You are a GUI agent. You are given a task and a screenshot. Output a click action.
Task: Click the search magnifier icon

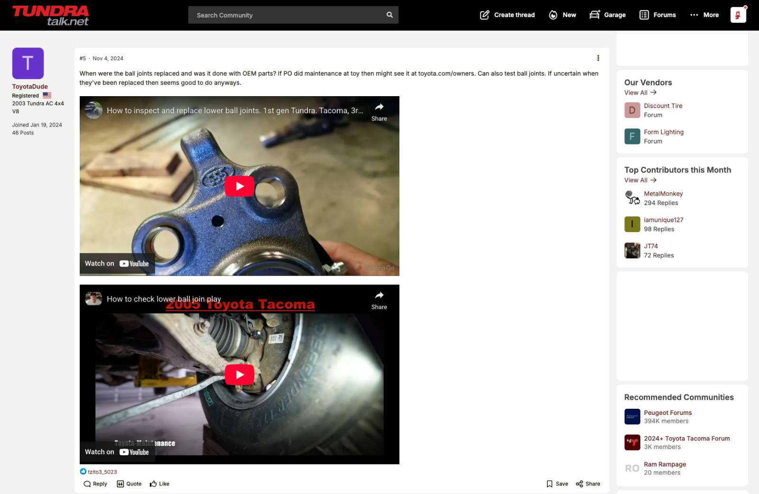(x=389, y=15)
